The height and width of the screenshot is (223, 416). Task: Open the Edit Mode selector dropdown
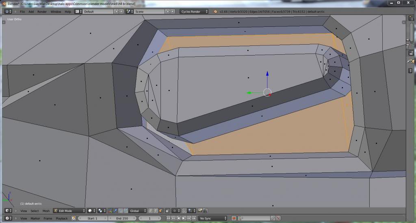point(69,211)
